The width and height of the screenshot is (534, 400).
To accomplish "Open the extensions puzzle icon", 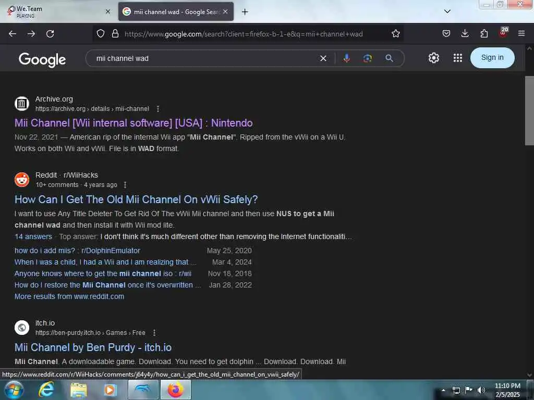I will point(484,33).
